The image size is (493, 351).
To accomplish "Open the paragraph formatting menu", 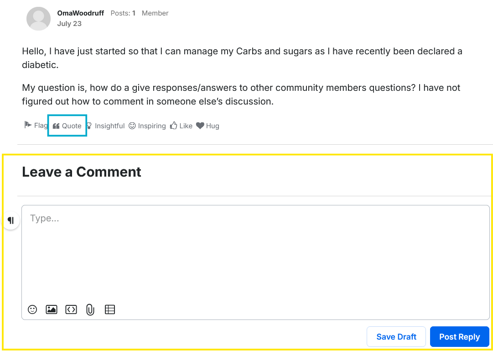I will (11, 220).
